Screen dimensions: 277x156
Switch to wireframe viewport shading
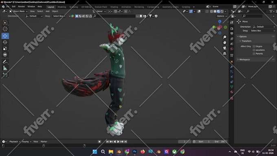point(211,11)
